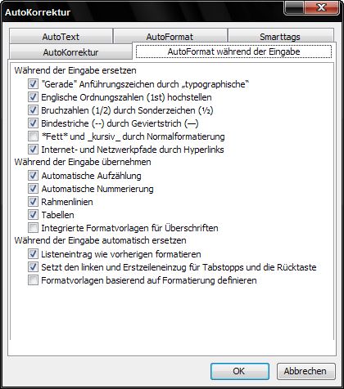
Task: Check Formatvorlagen basierend auf Formatierung definieren
Action: click(33, 280)
